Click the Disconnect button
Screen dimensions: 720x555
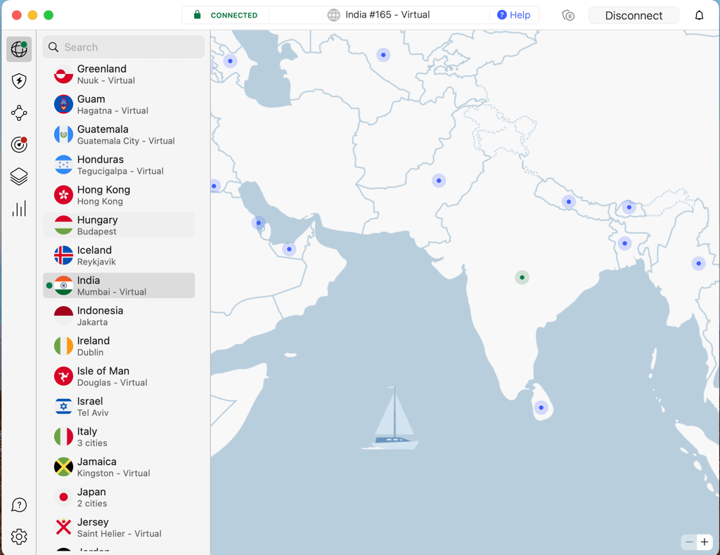[634, 15]
